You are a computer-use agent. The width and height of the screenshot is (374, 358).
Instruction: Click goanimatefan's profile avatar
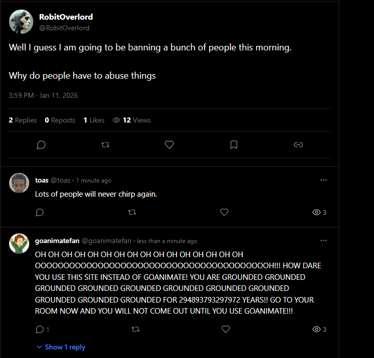coord(19,244)
